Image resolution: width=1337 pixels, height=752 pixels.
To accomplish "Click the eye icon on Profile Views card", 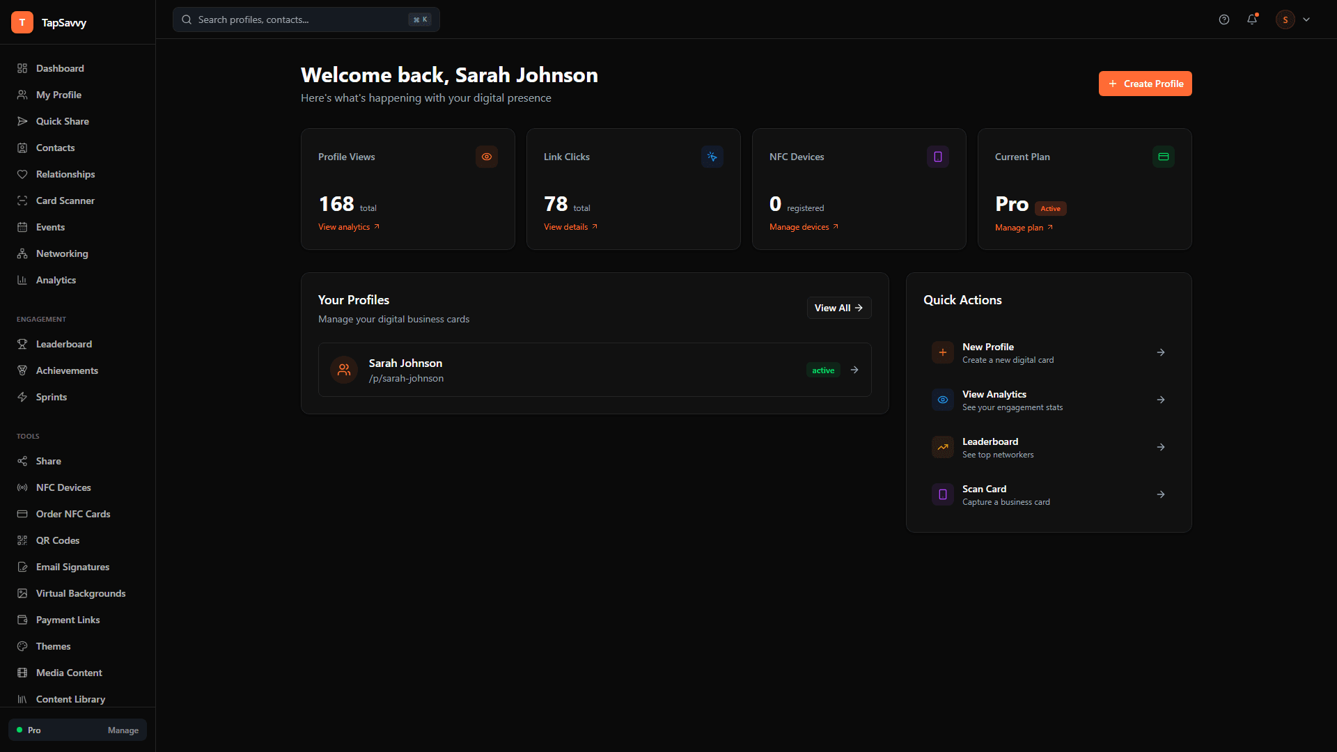I will 486,157.
